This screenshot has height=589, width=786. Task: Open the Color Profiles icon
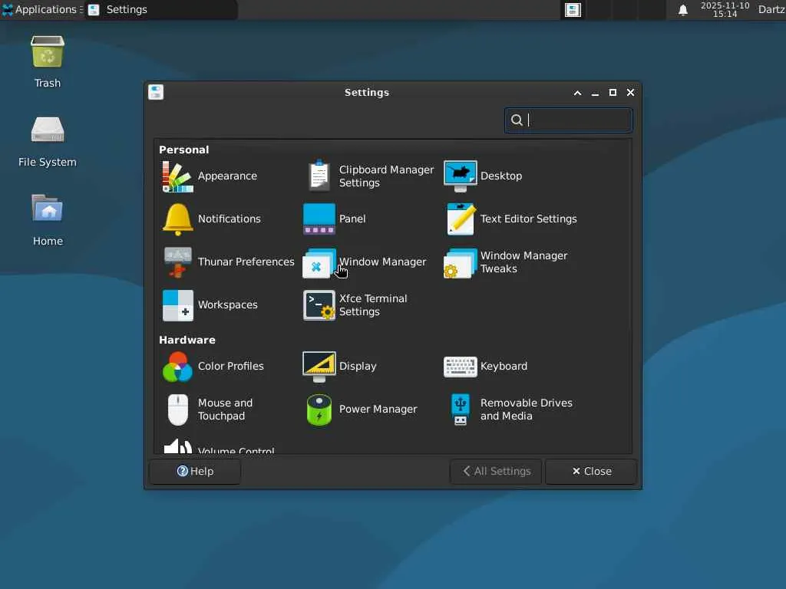[x=177, y=367]
